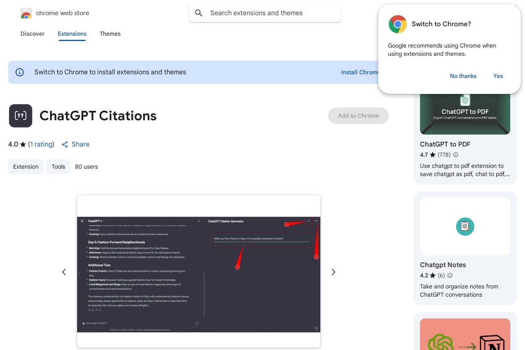Click info icon beside ChatGPT to PDF rating
Screen dimensions: 525x350
(x=456, y=155)
